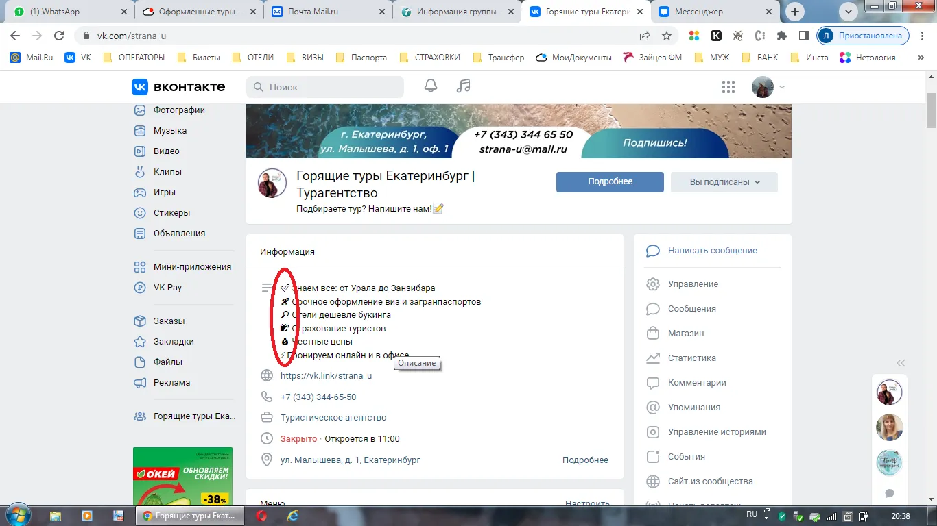Screen dimensions: 937x526
Task: Open Фотографии in left sidebar
Action: (169, 110)
